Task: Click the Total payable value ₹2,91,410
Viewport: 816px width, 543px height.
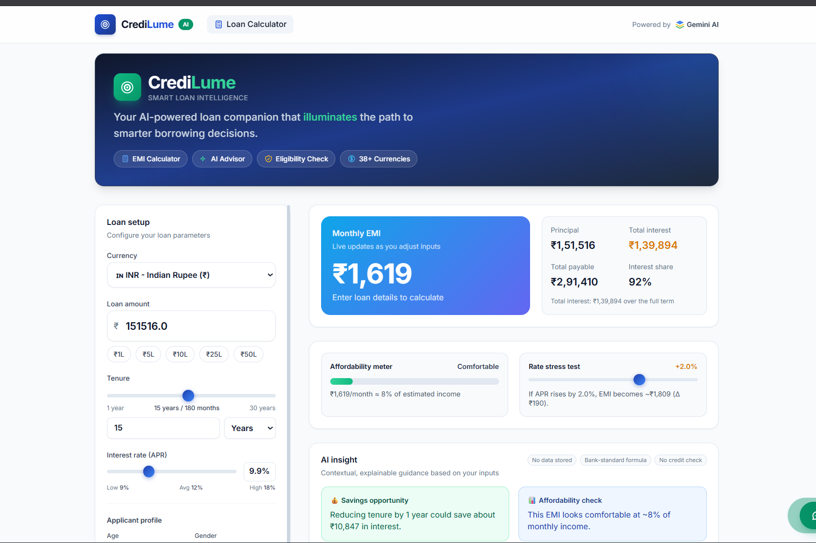Action: pos(574,282)
